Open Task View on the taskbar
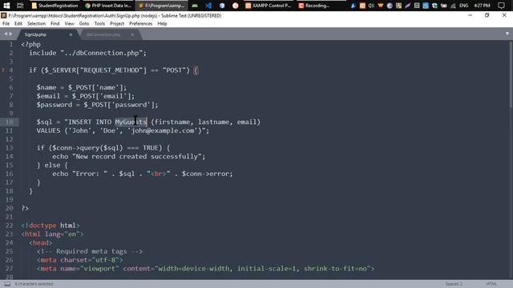The image size is (513, 288). pyautogui.click(x=20, y=6)
